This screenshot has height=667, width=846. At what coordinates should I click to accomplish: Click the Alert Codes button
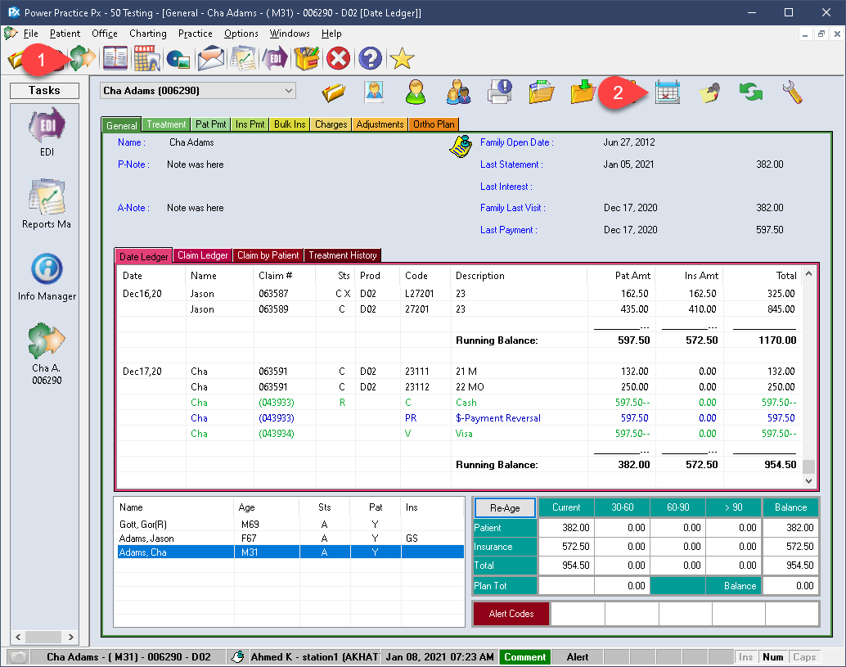click(511, 614)
